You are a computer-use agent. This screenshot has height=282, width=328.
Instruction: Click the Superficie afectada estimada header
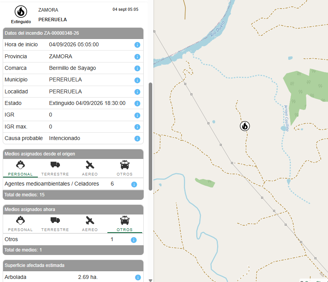(x=73, y=265)
